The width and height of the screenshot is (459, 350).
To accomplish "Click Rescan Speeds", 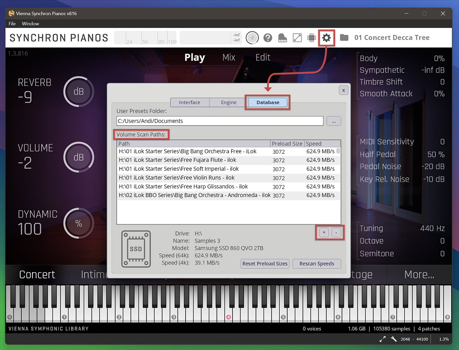I will coord(317,263).
